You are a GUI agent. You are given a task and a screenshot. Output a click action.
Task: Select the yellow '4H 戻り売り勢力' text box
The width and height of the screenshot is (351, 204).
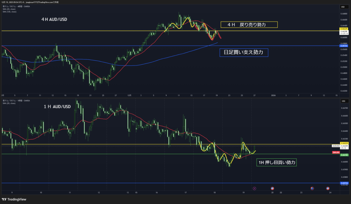coord(249,25)
